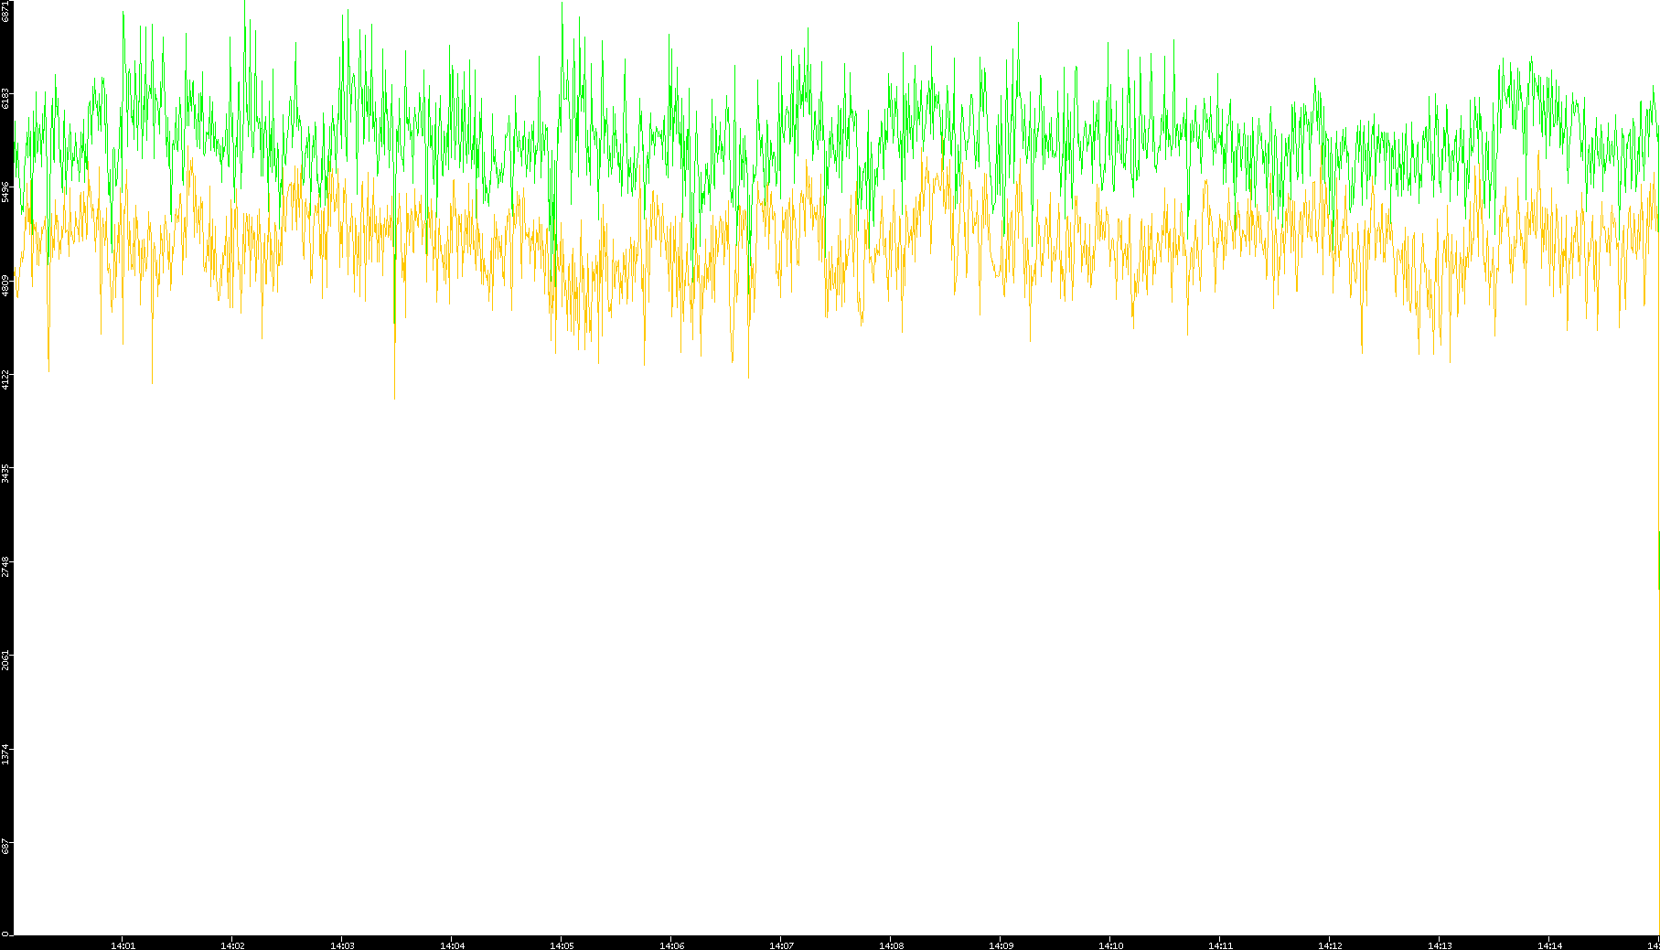
Task: Click the 14:09 time axis label
Action: [1001, 945]
